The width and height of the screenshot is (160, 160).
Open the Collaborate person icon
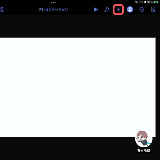[130, 9]
